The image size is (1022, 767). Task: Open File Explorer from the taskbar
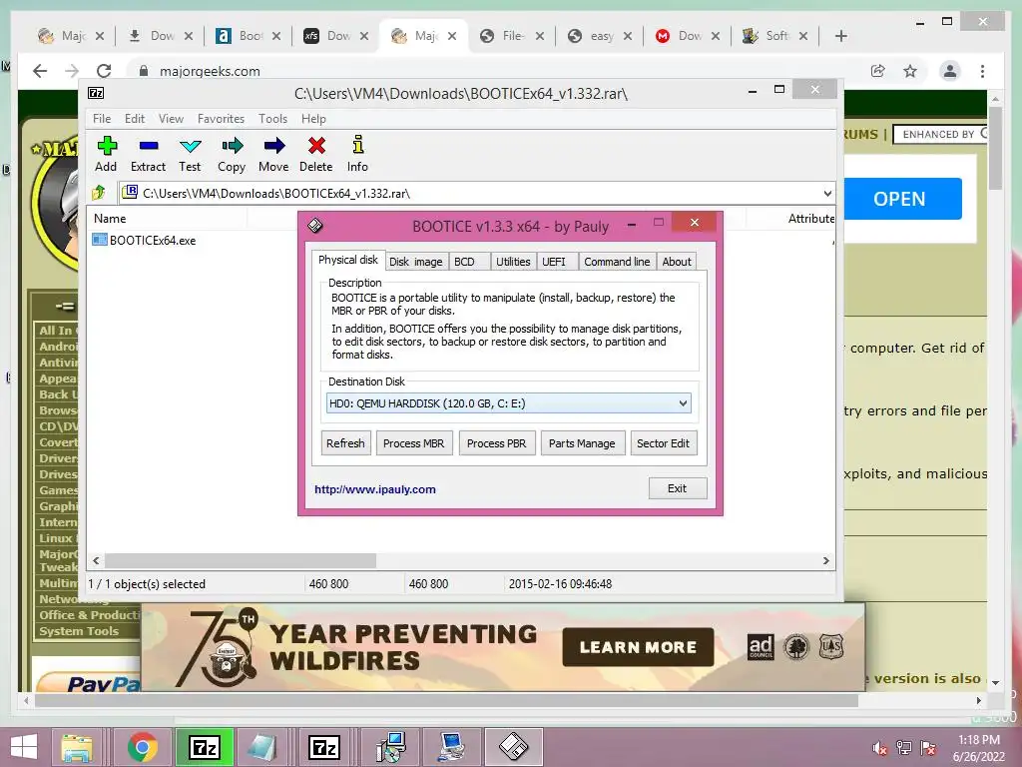[x=77, y=747]
